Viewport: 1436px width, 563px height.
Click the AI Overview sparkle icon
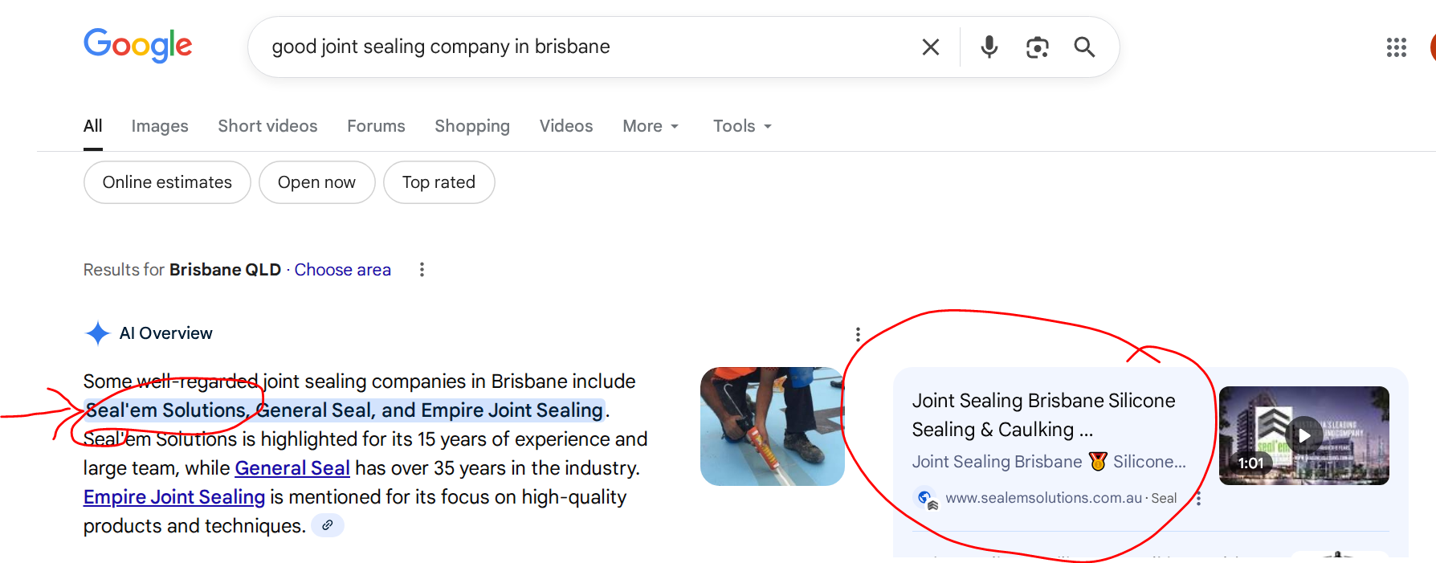click(x=96, y=332)
